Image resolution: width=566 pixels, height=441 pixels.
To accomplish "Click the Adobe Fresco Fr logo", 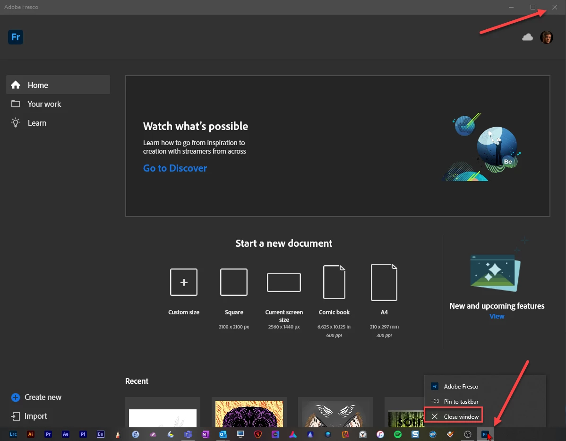I will 16,37.
